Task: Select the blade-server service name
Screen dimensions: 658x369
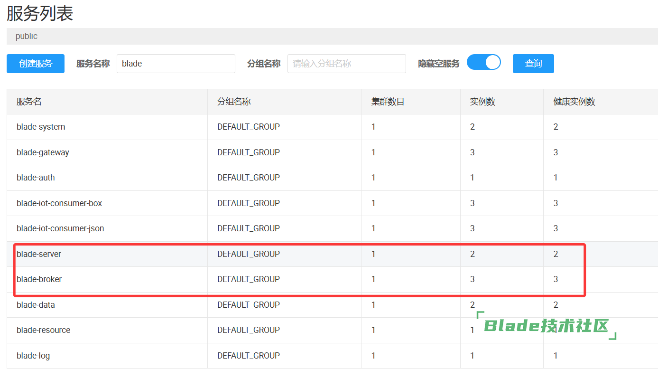Action: (39, 254)
